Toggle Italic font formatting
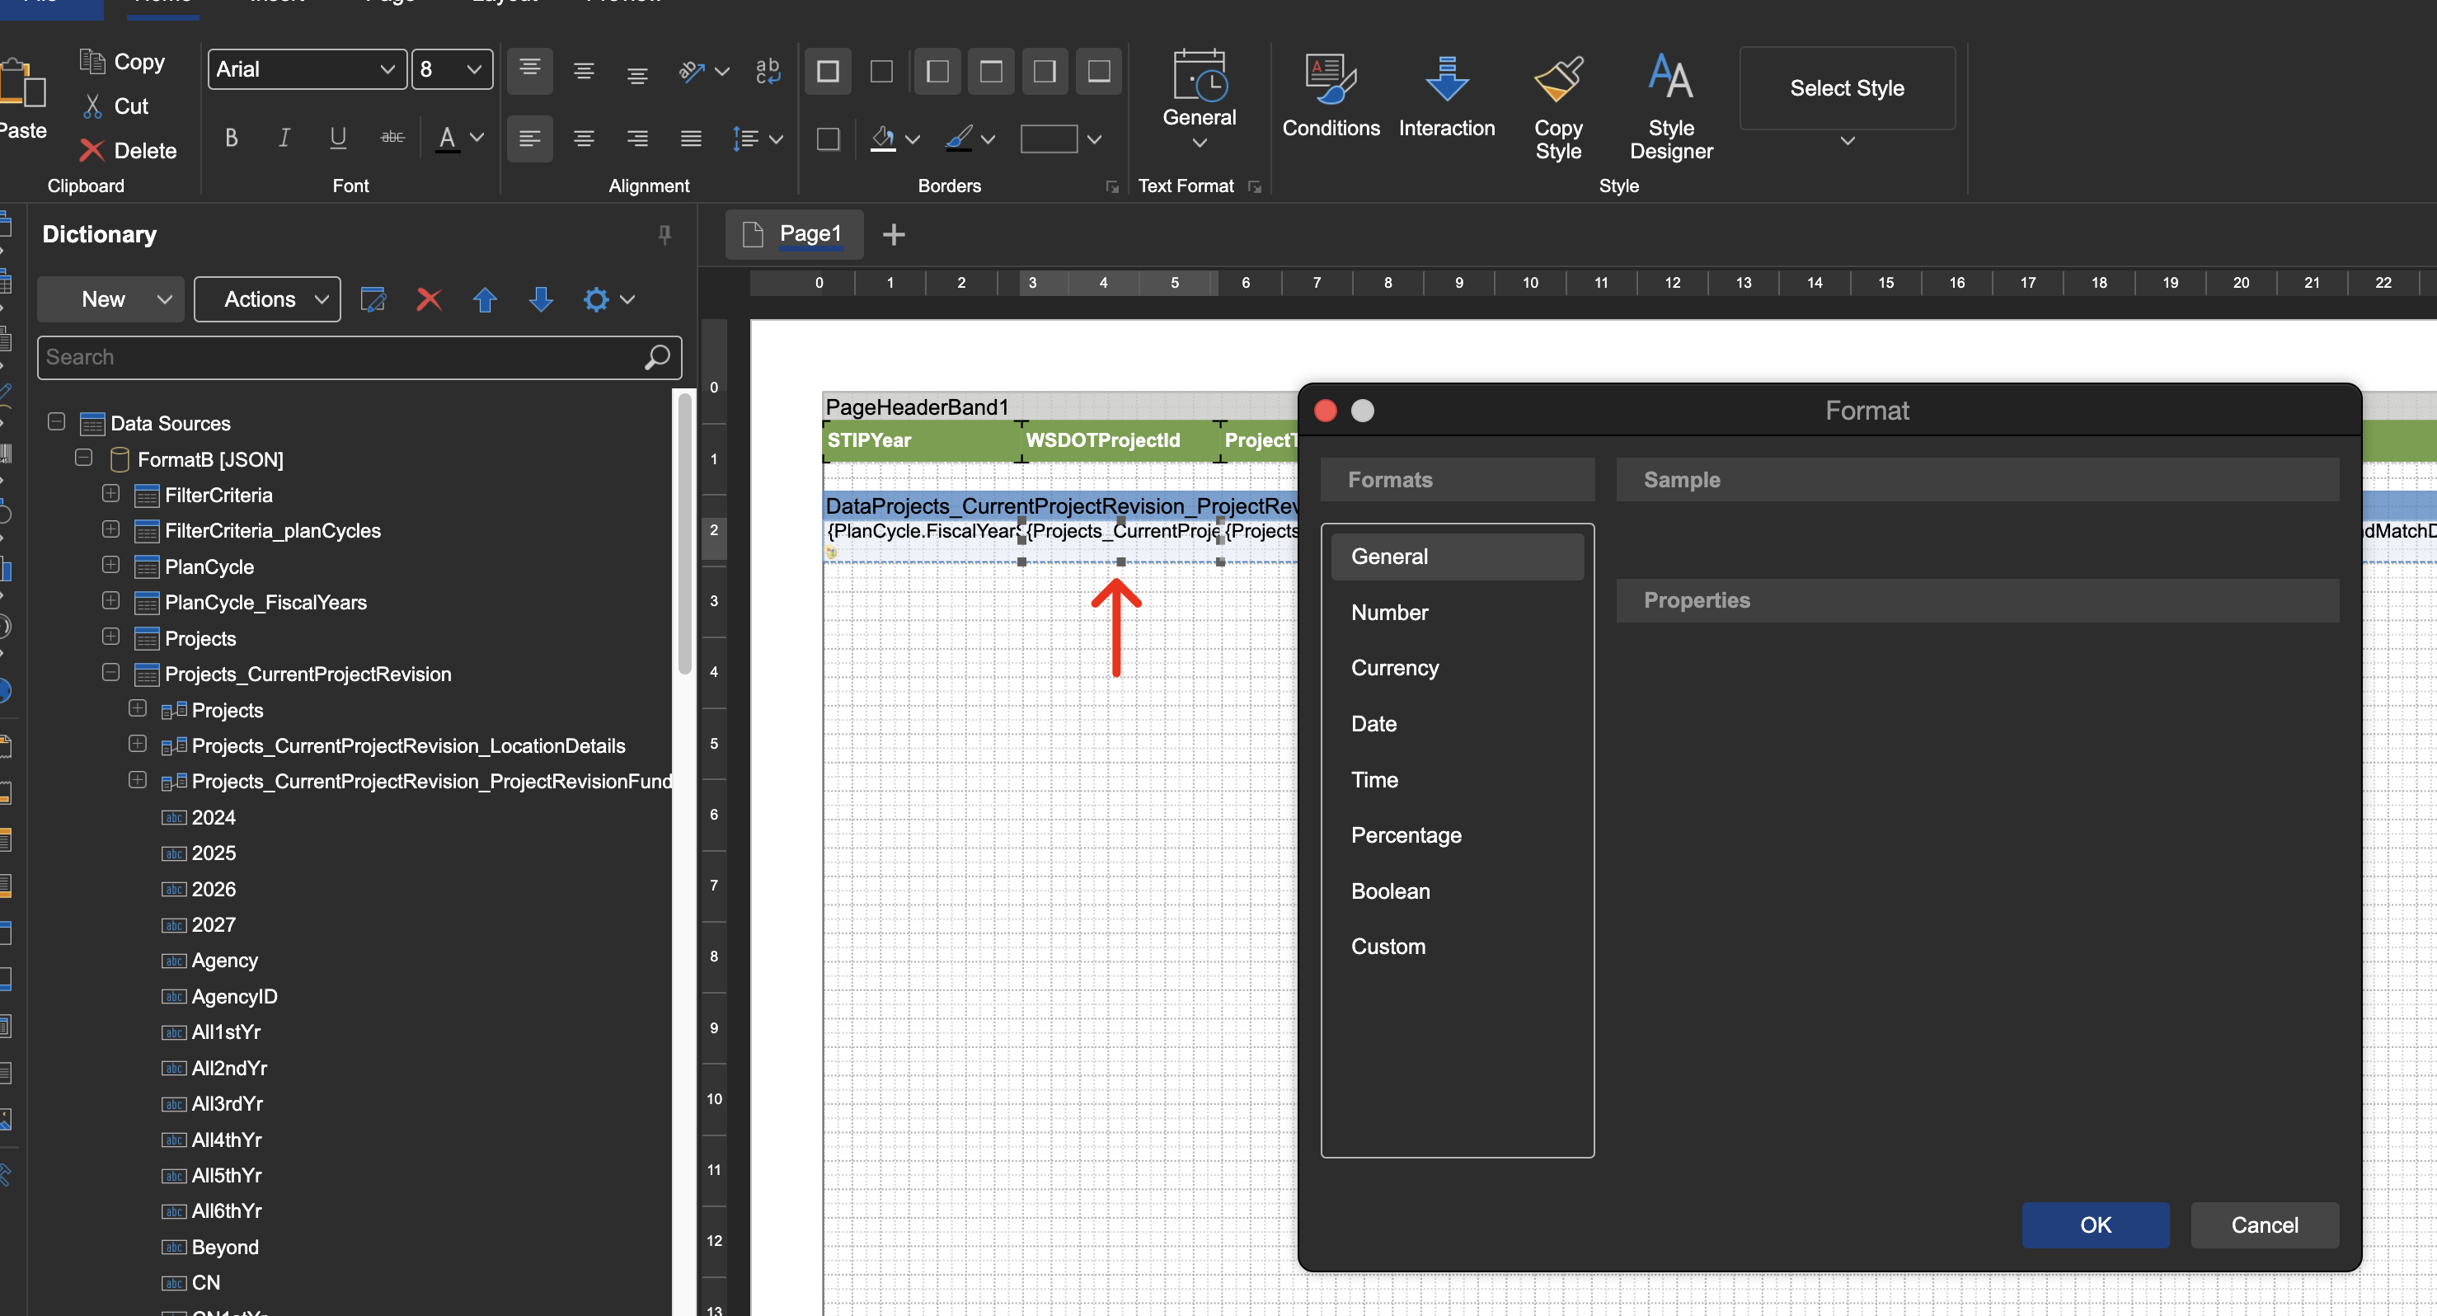2437x1316 pixels. [x=284, y=139]
